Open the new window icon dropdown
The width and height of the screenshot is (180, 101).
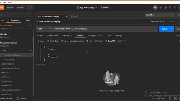click(x=30, y=8)
